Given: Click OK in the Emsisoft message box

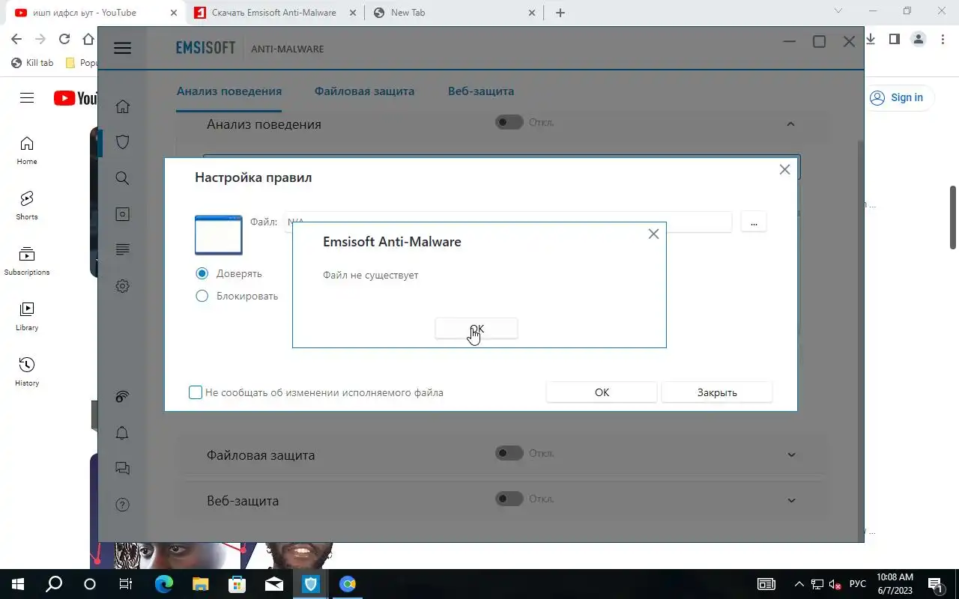Looking at the screenshot, I should (477, 329).
